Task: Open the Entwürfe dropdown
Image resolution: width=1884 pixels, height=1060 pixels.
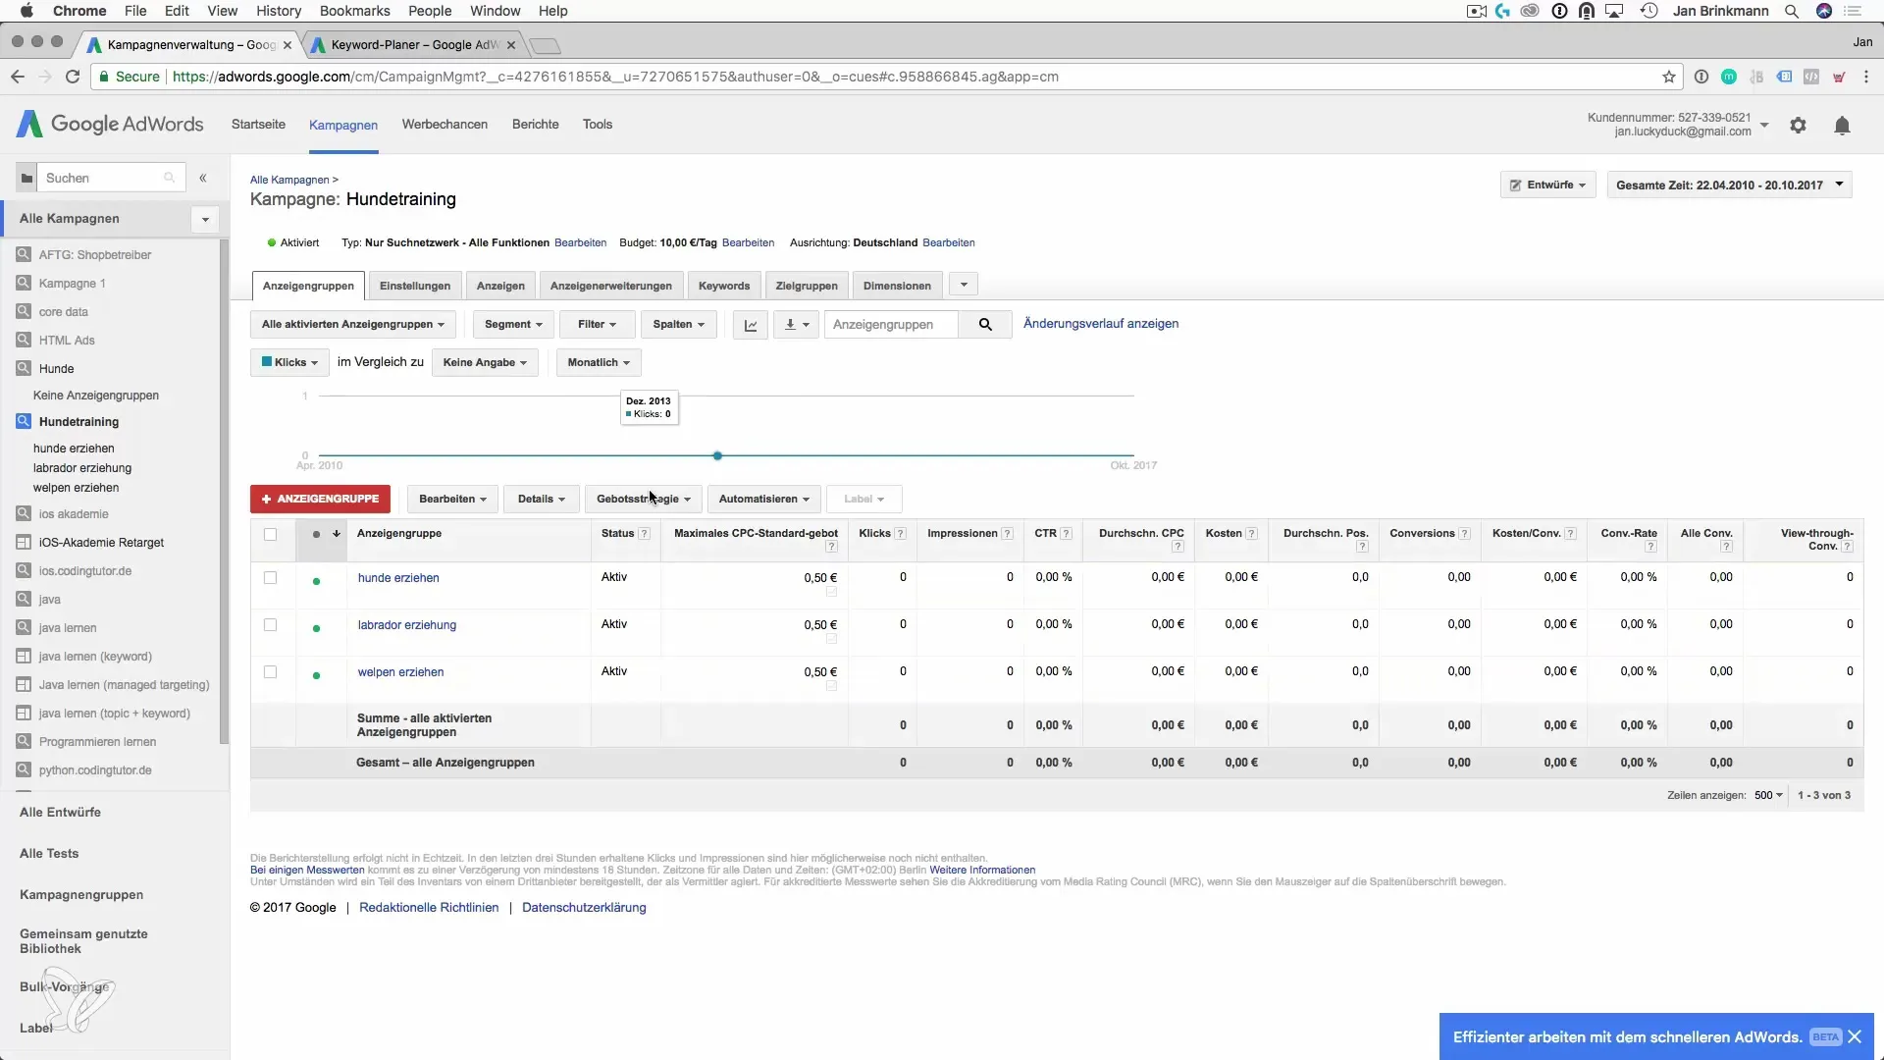Action: click(x=1547, y=185)
